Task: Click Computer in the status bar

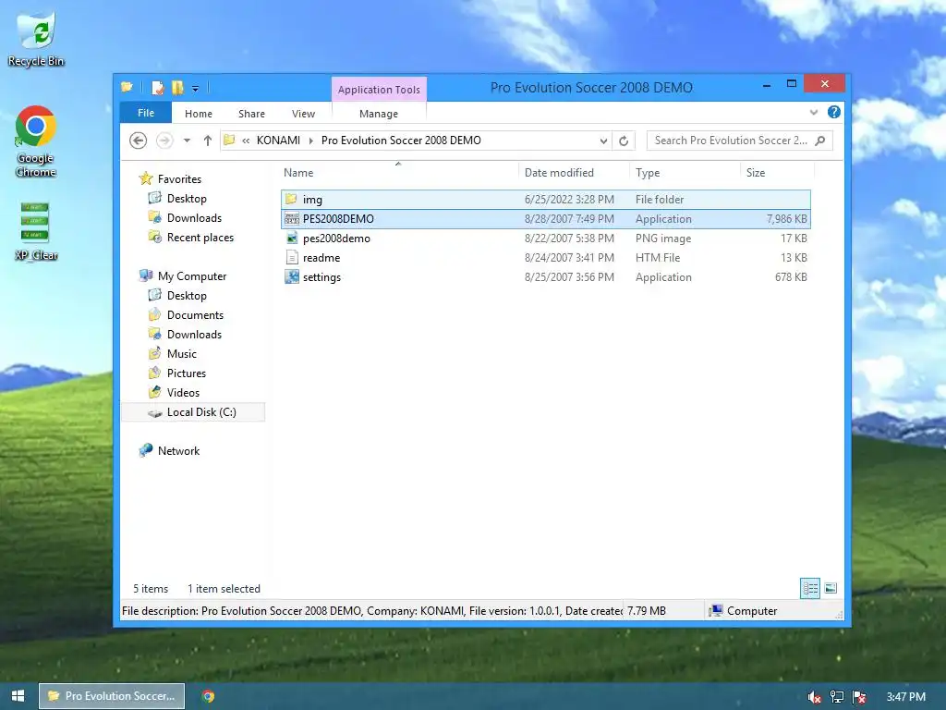Action: click(x=752, y=611)
